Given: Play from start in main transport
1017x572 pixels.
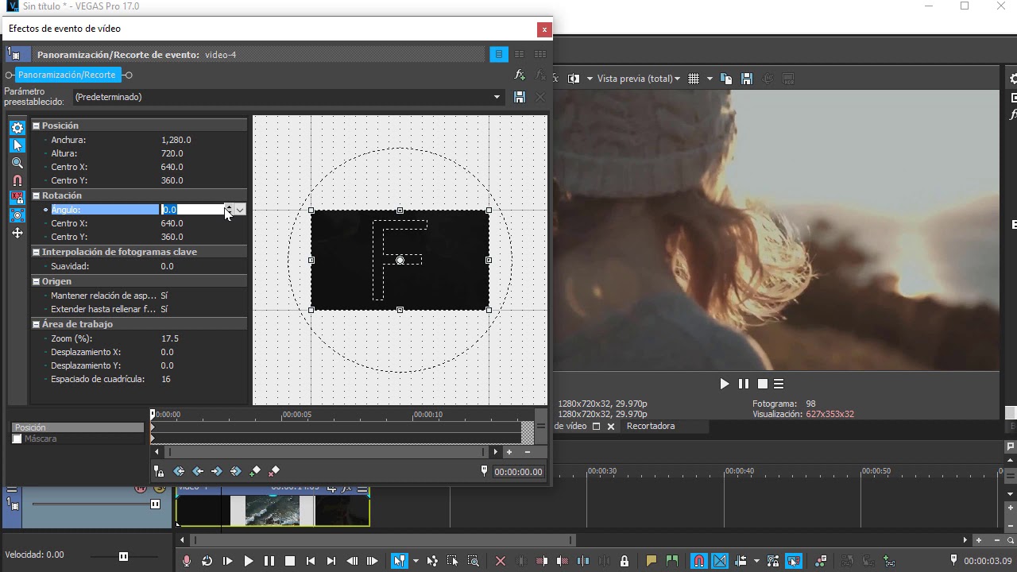Looking at the screenshot, I should point(228,561).
